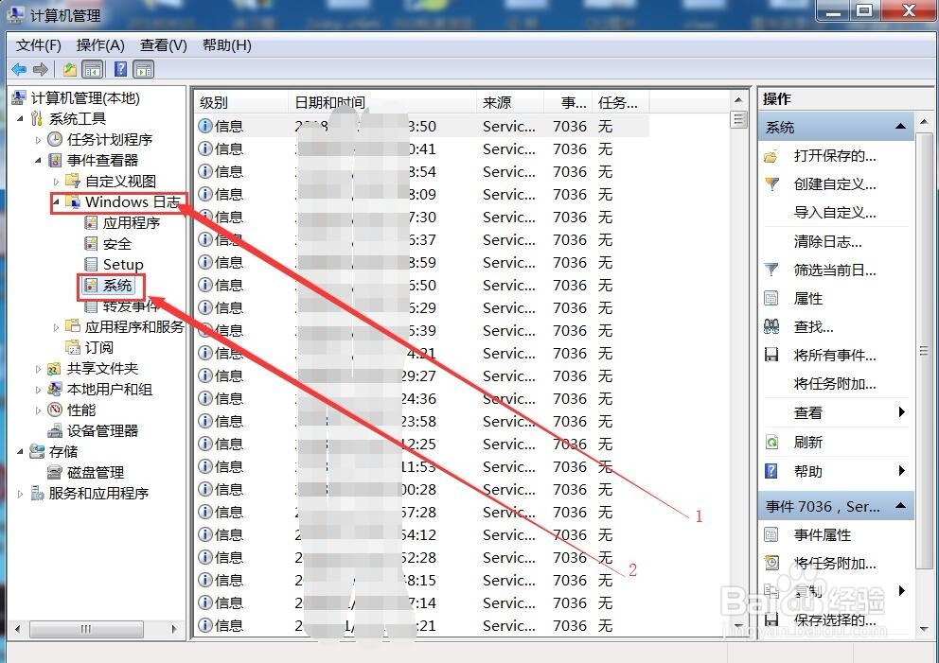This screenshot has width=939, height=663.
Task: Click 导入自定义... action
Action: tap(835, 213)
